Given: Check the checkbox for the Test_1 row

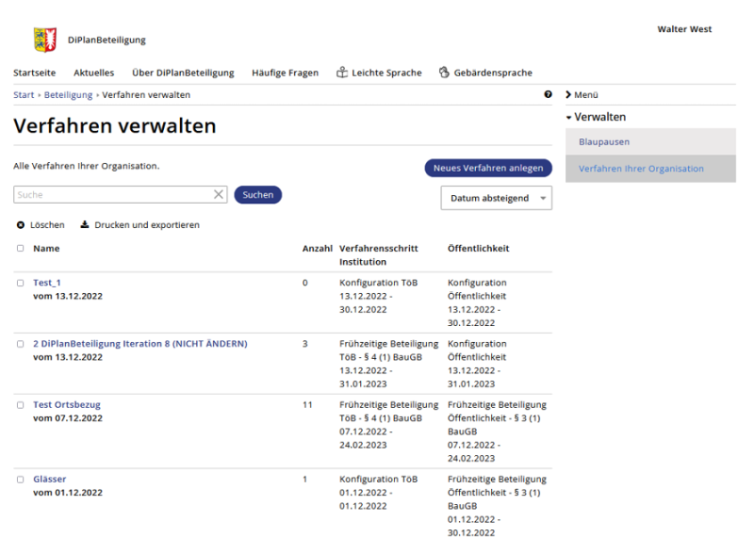Looking at the screenshot, I should coord(20,283).
